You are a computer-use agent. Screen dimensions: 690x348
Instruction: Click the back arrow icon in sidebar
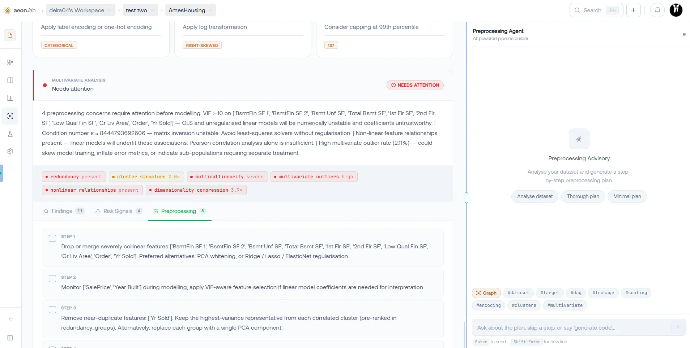pos(10,319)
